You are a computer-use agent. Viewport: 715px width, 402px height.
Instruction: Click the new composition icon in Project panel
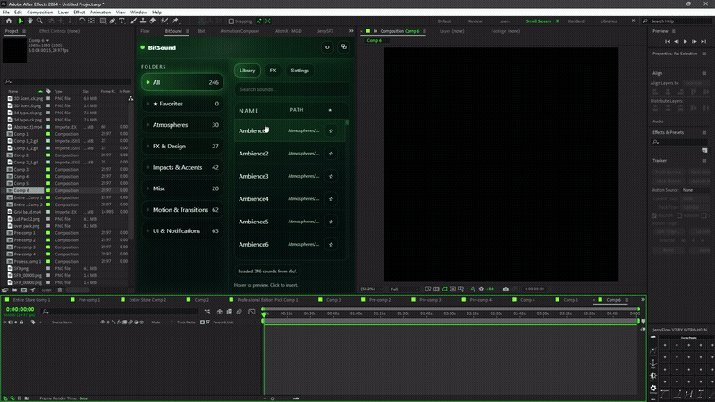(x=23, y=289)
